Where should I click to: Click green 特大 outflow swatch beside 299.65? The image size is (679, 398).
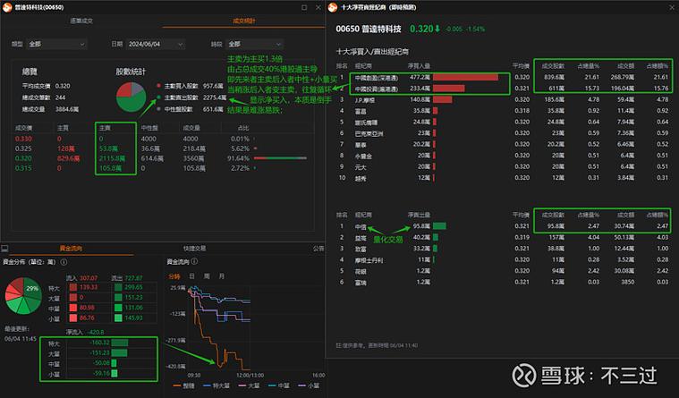click(118, 287)
